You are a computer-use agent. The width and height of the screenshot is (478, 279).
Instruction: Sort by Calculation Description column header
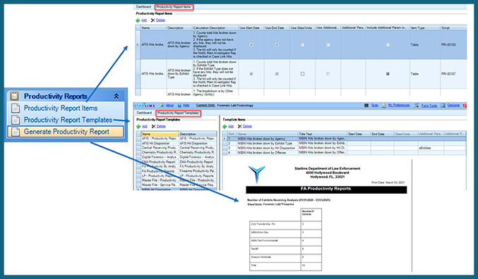215,27
